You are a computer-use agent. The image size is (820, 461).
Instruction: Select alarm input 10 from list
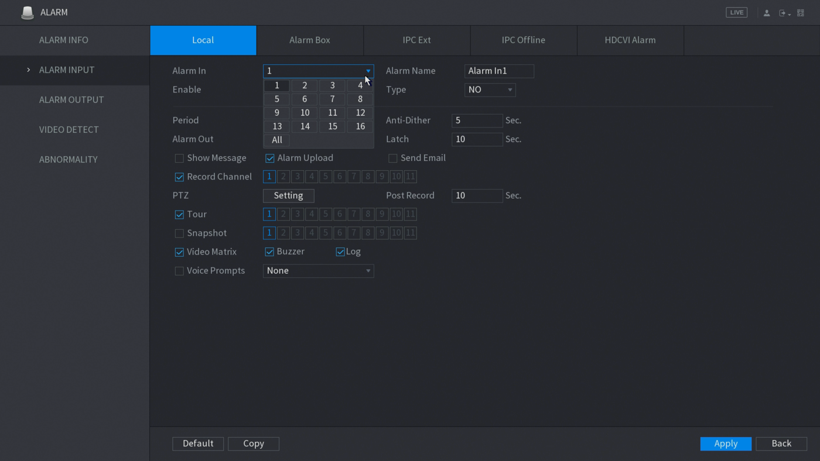[305, 113]
